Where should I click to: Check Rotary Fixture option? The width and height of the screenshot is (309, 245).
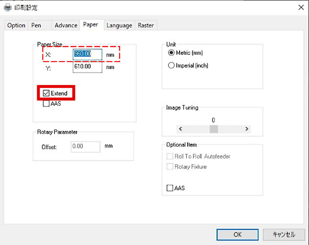pos(170,167)
